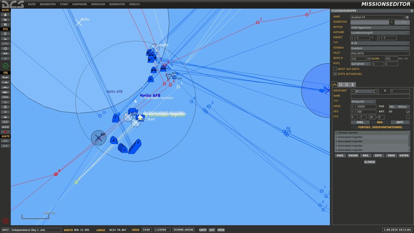Click FORTGES. (WEGPUNKTAKTIONEN) button

(x=380, y=127)
